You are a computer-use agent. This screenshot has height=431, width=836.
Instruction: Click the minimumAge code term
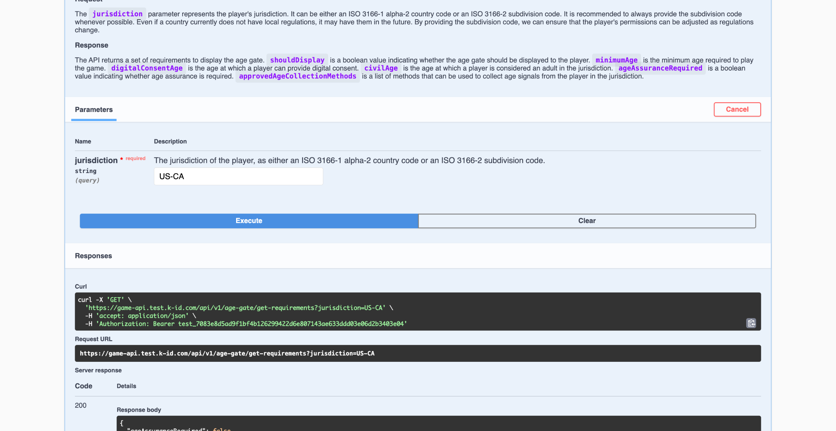tap(616, 60)
